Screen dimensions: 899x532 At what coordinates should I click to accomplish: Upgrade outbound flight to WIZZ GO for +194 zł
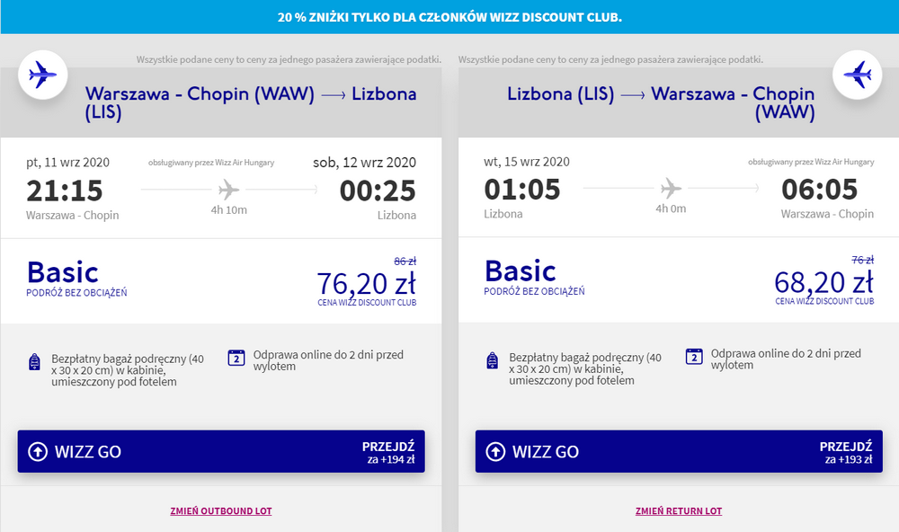pyautogui.click(x=221, y=452)
